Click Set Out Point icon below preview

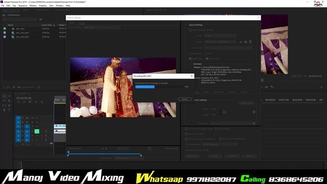click(x=107, y=149)
